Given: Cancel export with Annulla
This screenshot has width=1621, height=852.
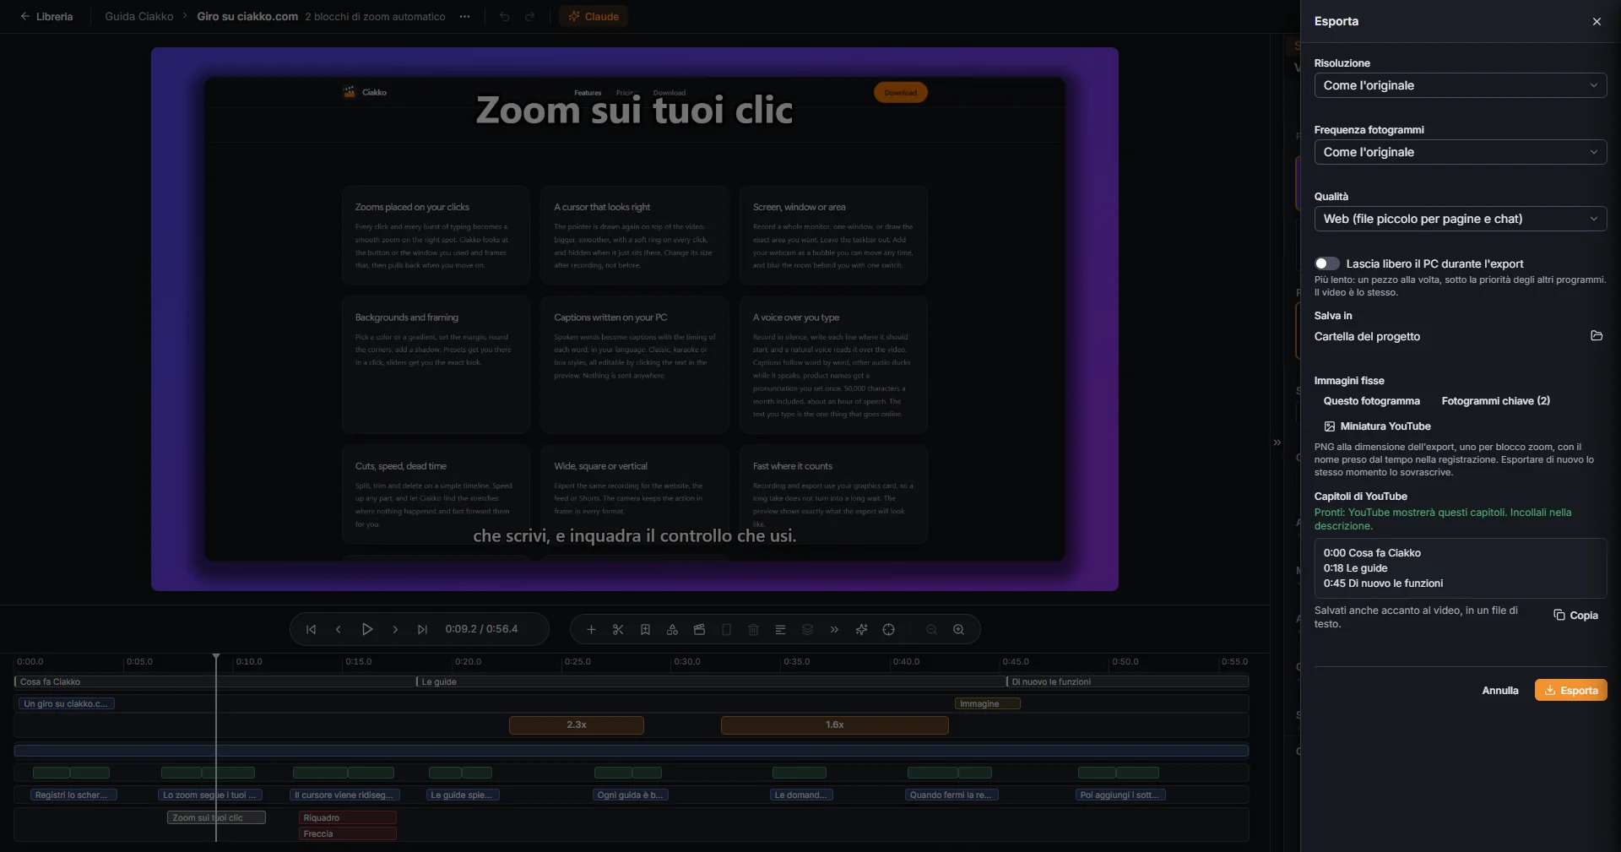Looking at the screenshot, I should [x=1499, y=690].
